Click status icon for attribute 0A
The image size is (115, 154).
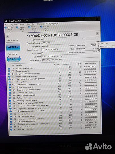[x=9, y=85]
